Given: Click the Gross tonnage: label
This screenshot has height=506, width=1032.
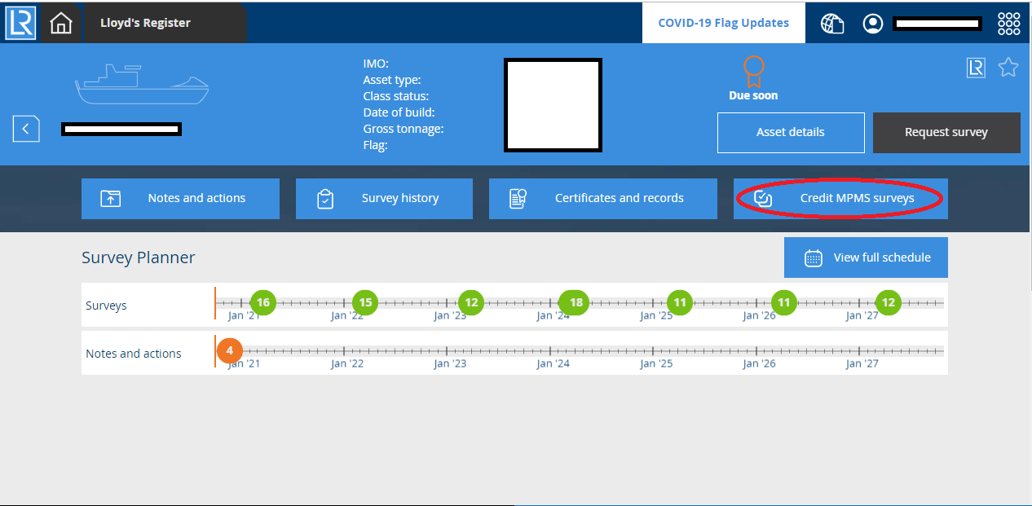Looking at the screenshot, I should (x=404, y=129).
